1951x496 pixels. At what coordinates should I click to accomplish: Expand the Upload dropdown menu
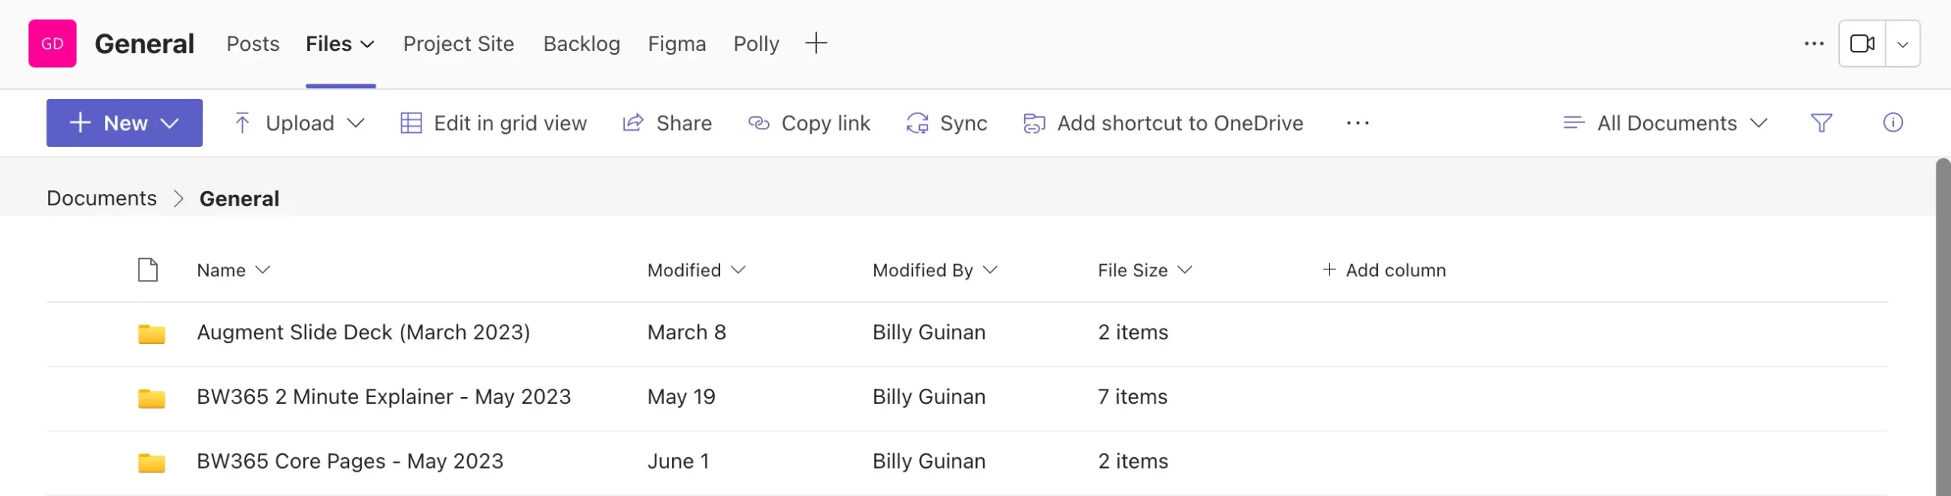coord(356,122)
